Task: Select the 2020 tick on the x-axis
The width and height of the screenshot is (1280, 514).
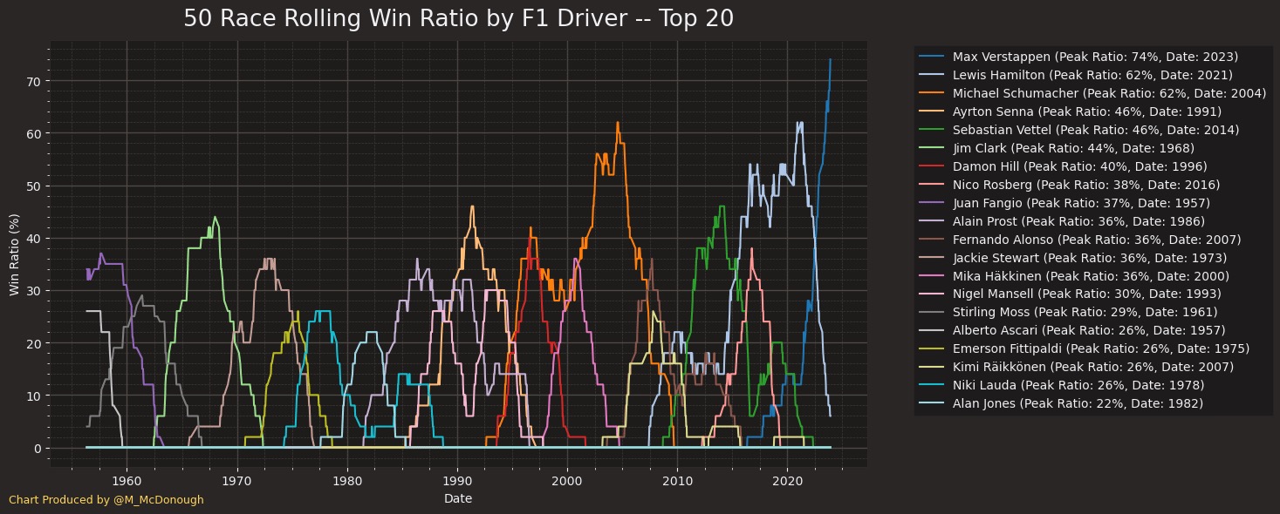Action: [x=788, y=480]
